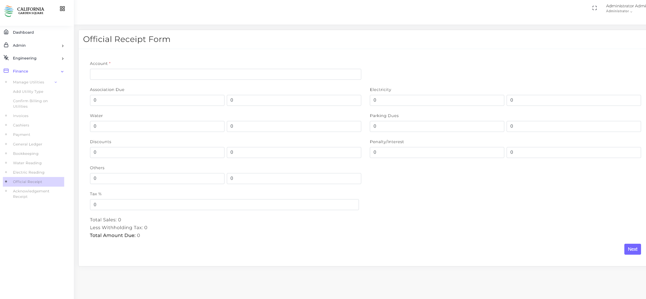Open Acknowledgement Receipt in the sidebar
646x299 pixels.
tap(31, 194)
